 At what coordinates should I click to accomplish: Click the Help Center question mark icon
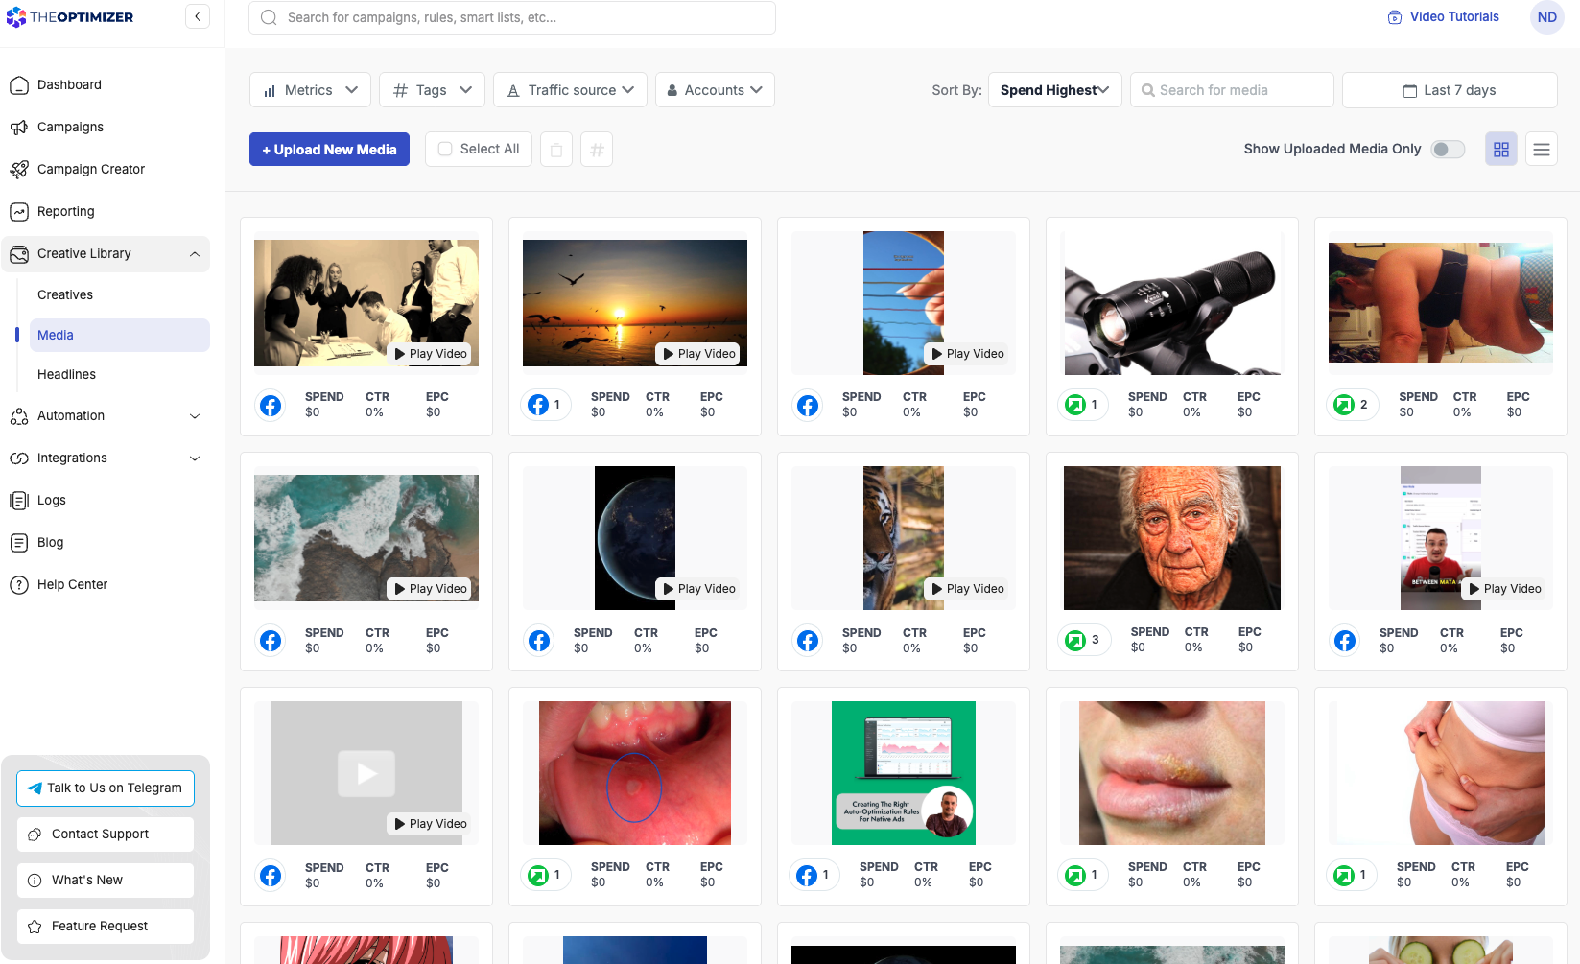(x=19, y=585)
